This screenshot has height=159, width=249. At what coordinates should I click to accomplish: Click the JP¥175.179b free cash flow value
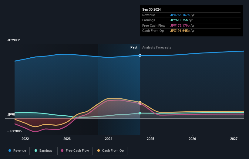click(x=180, y=25)
